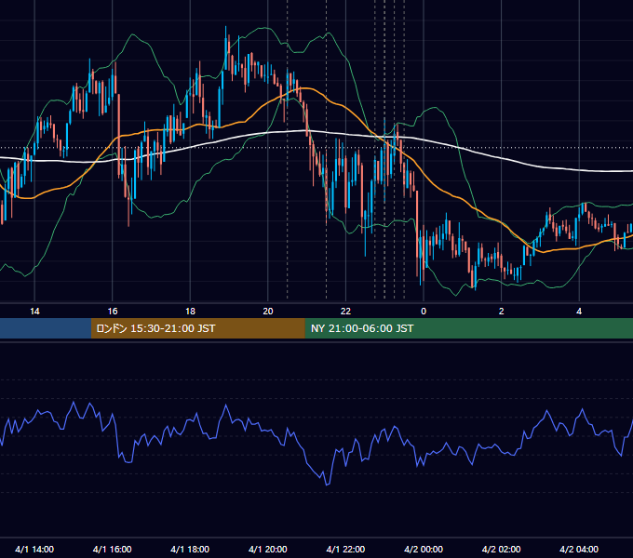The width and height of the screenshot is (633, 558).
Task: Click the 18 hour label on the axis
Action: 190,312
